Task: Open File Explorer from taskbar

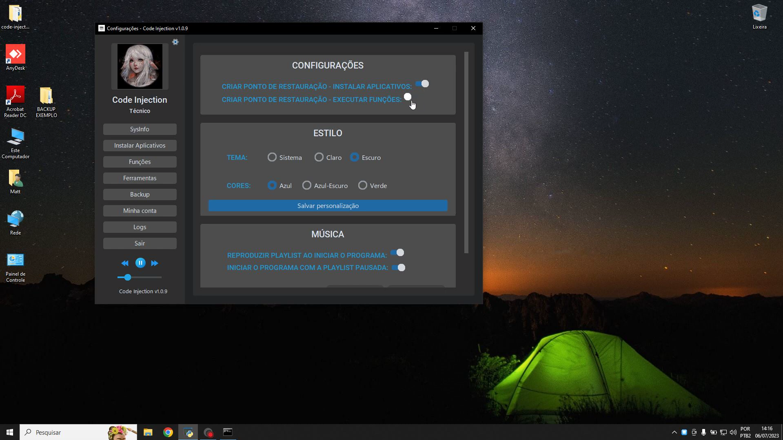Action: (148, 432)
